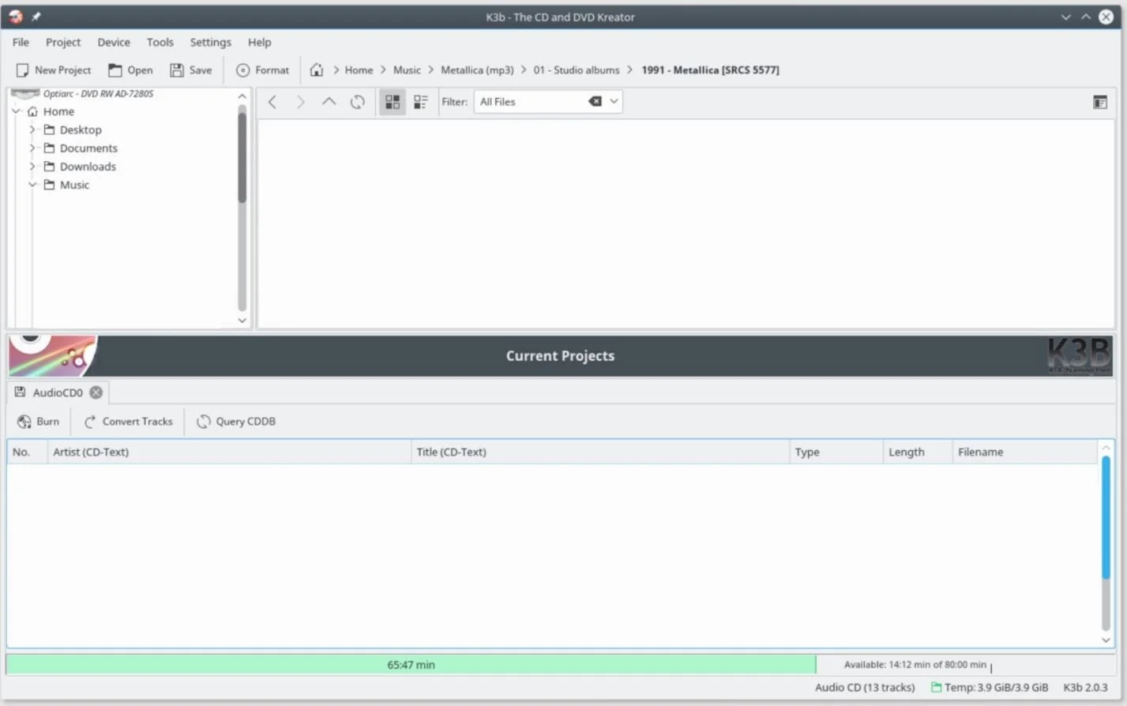The image size is (1127, 706).
Task: Click the Format disc button
Action: coord(263,70)
